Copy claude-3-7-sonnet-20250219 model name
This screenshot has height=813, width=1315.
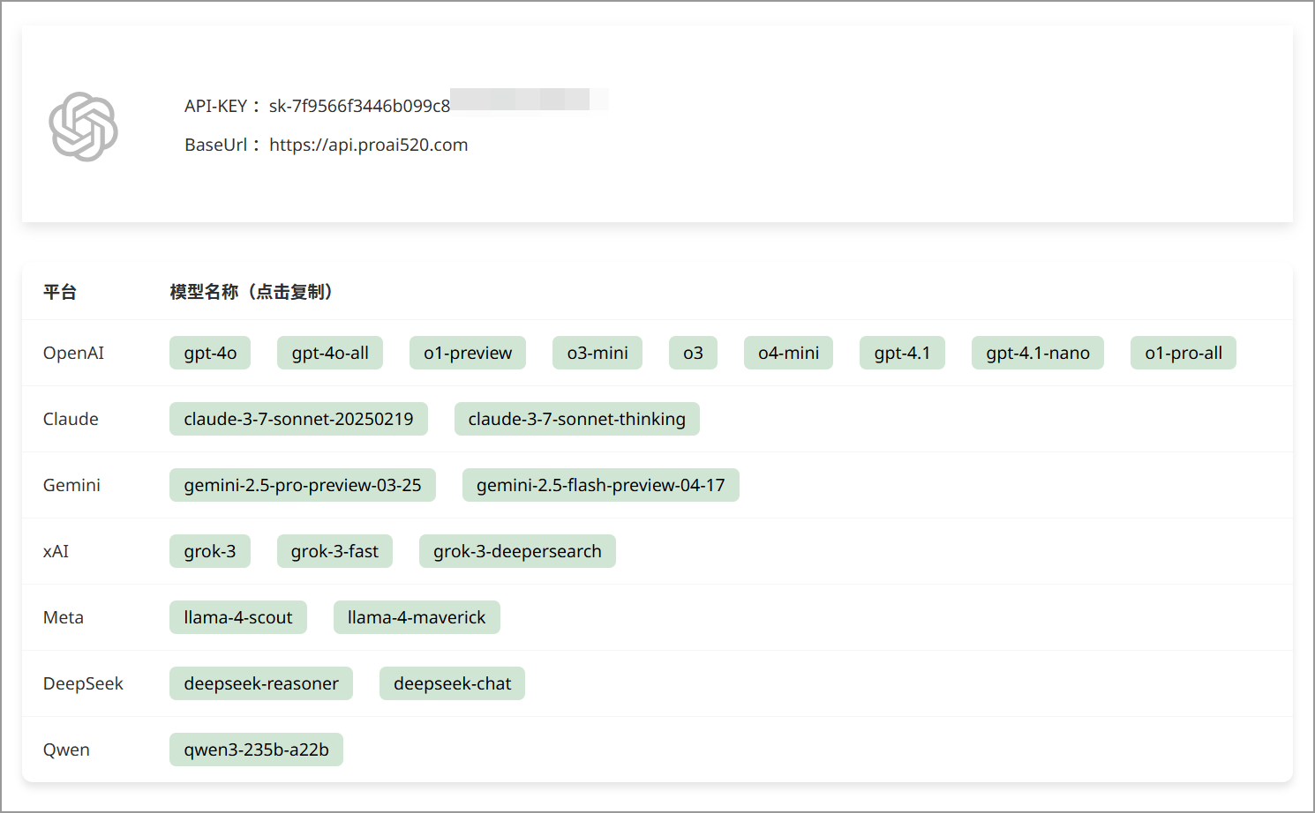[x=298, y=419]
